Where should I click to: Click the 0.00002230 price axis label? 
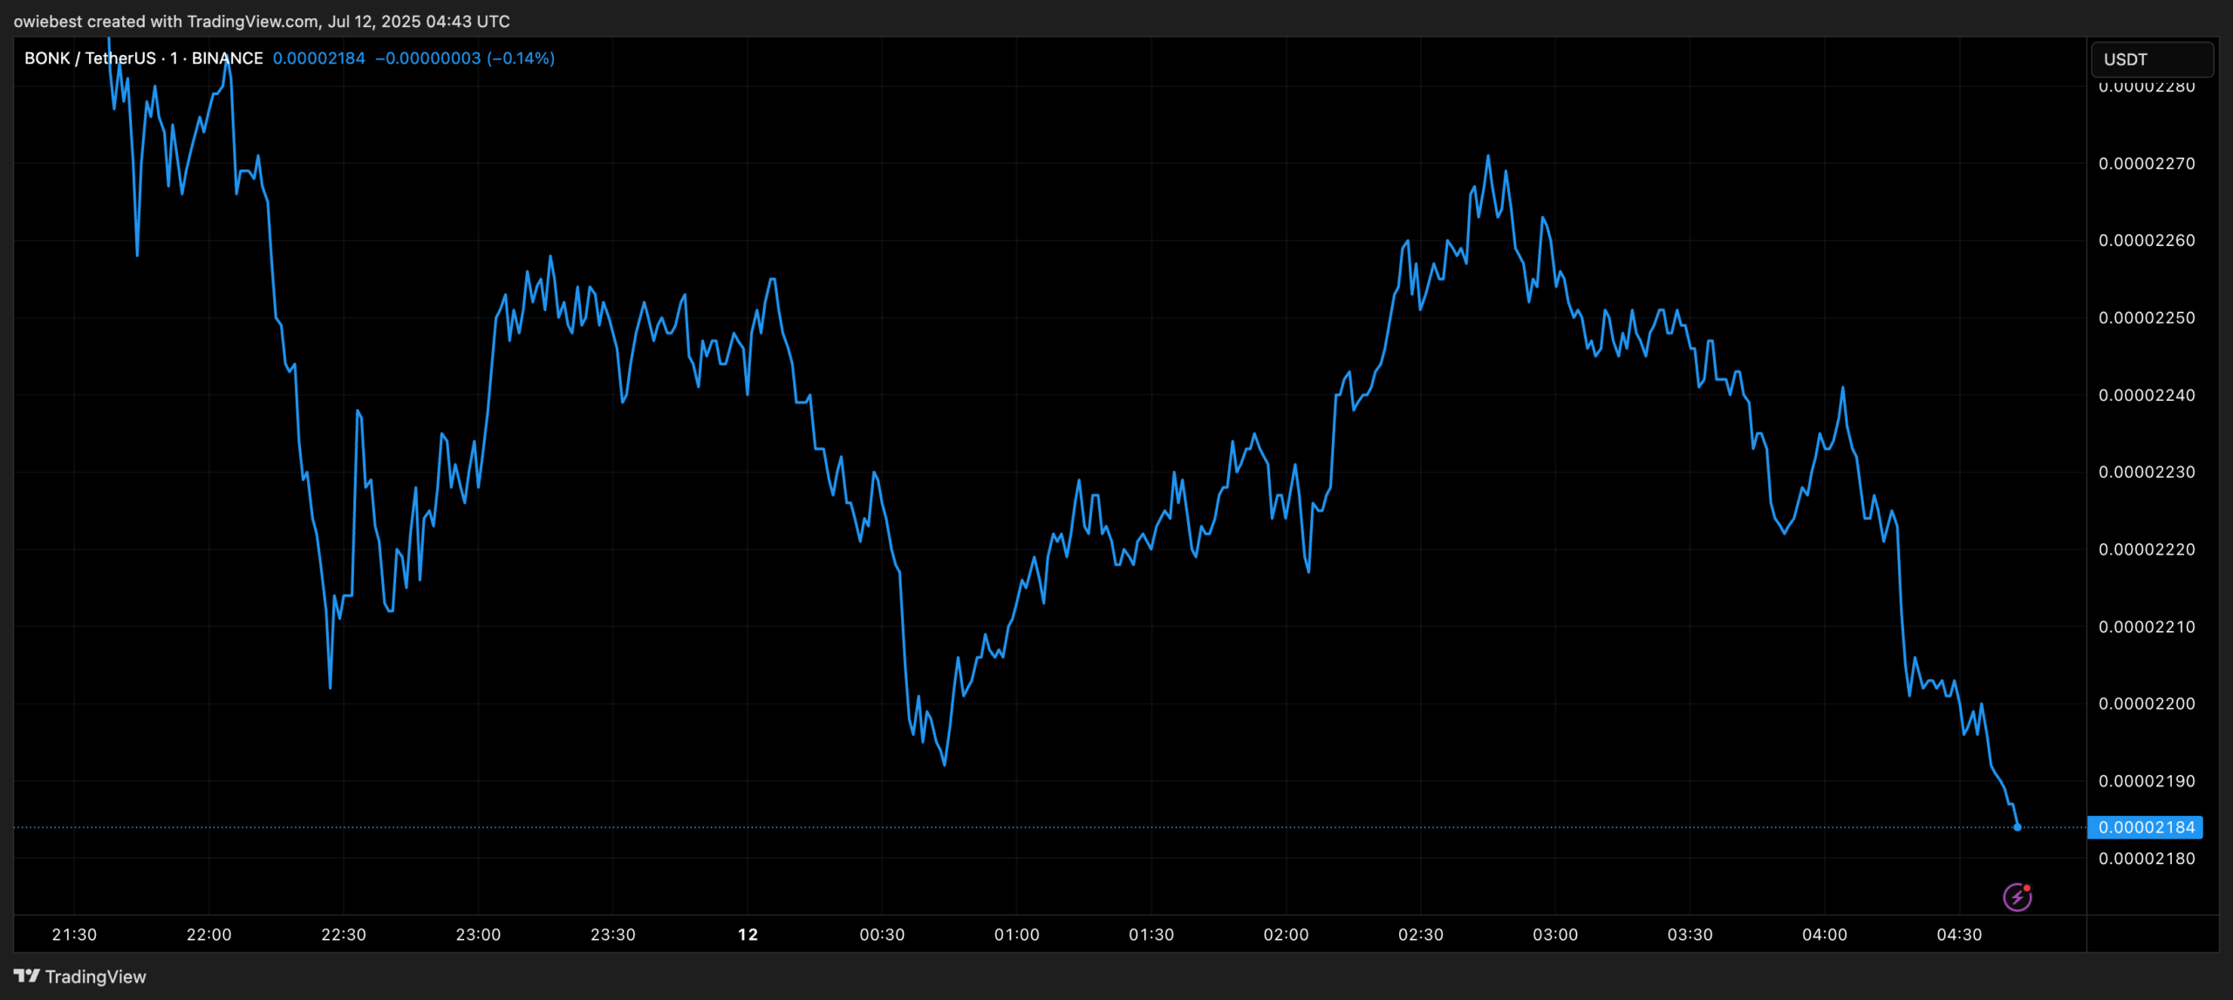[x=2147, y=472]
